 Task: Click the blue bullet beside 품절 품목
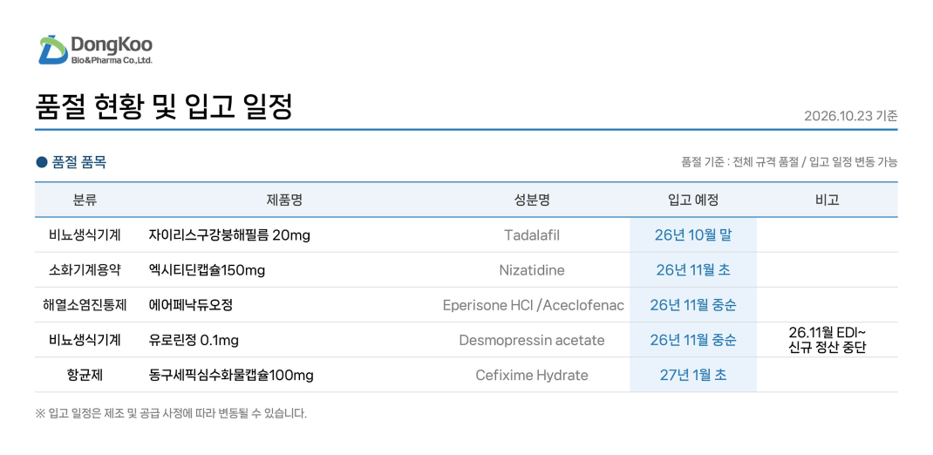point(41,162)
